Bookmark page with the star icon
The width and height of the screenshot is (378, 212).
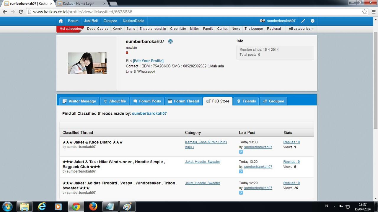tap(365, 12)
